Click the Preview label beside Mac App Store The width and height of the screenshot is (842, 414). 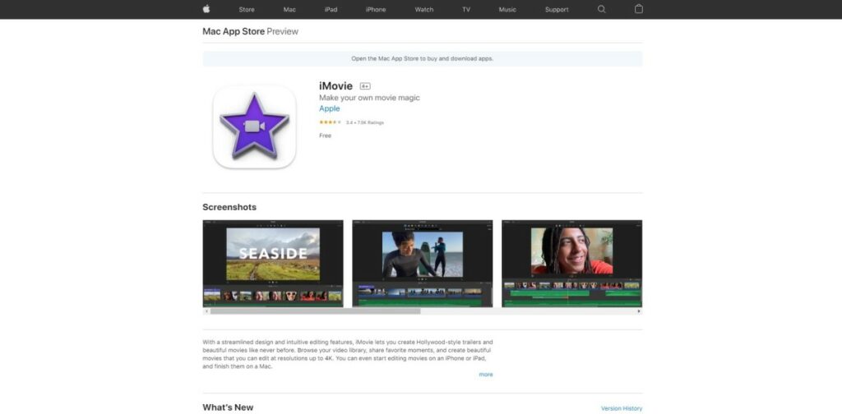(x=283, y=32)
